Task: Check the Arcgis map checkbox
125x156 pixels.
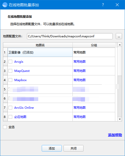Action: coord(10,62)
